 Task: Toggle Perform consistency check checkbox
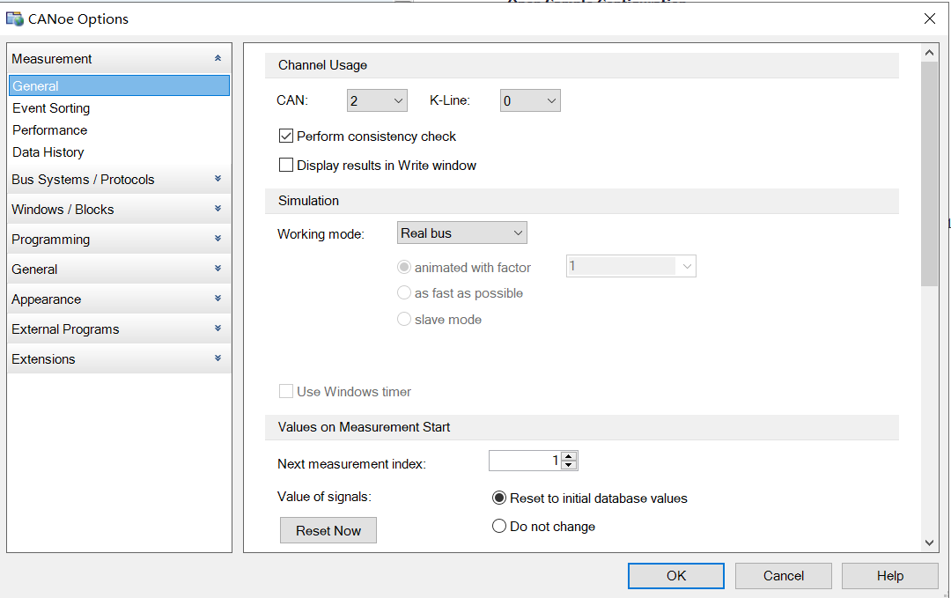(x=286, y=137)
